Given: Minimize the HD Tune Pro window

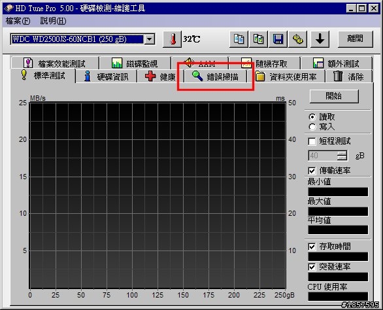Looking at the screenshot, I should pyautogui.click(x=351, y=9).
